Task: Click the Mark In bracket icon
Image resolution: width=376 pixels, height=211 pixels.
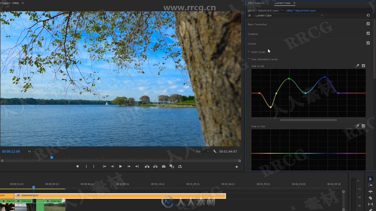Action: pos(86,166)
